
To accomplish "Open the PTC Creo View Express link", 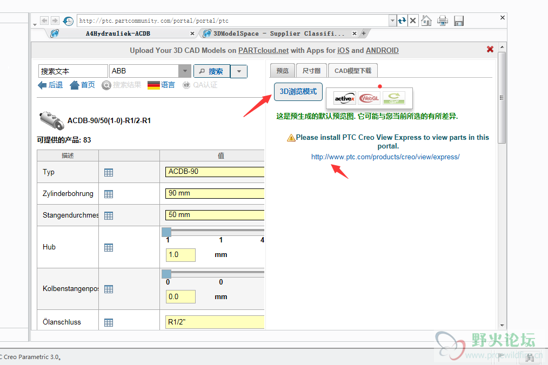I will click(x=385, y=157).
